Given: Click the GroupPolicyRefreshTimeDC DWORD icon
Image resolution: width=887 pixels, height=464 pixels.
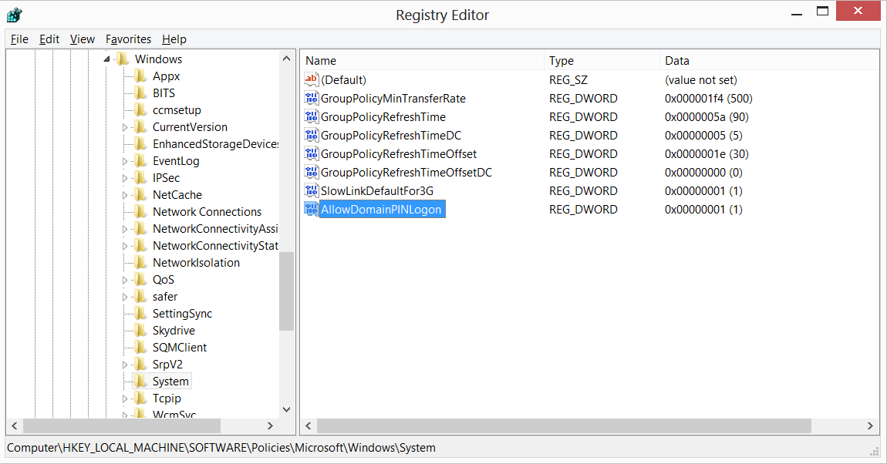Looking at the screenshot, I should 311,135.
